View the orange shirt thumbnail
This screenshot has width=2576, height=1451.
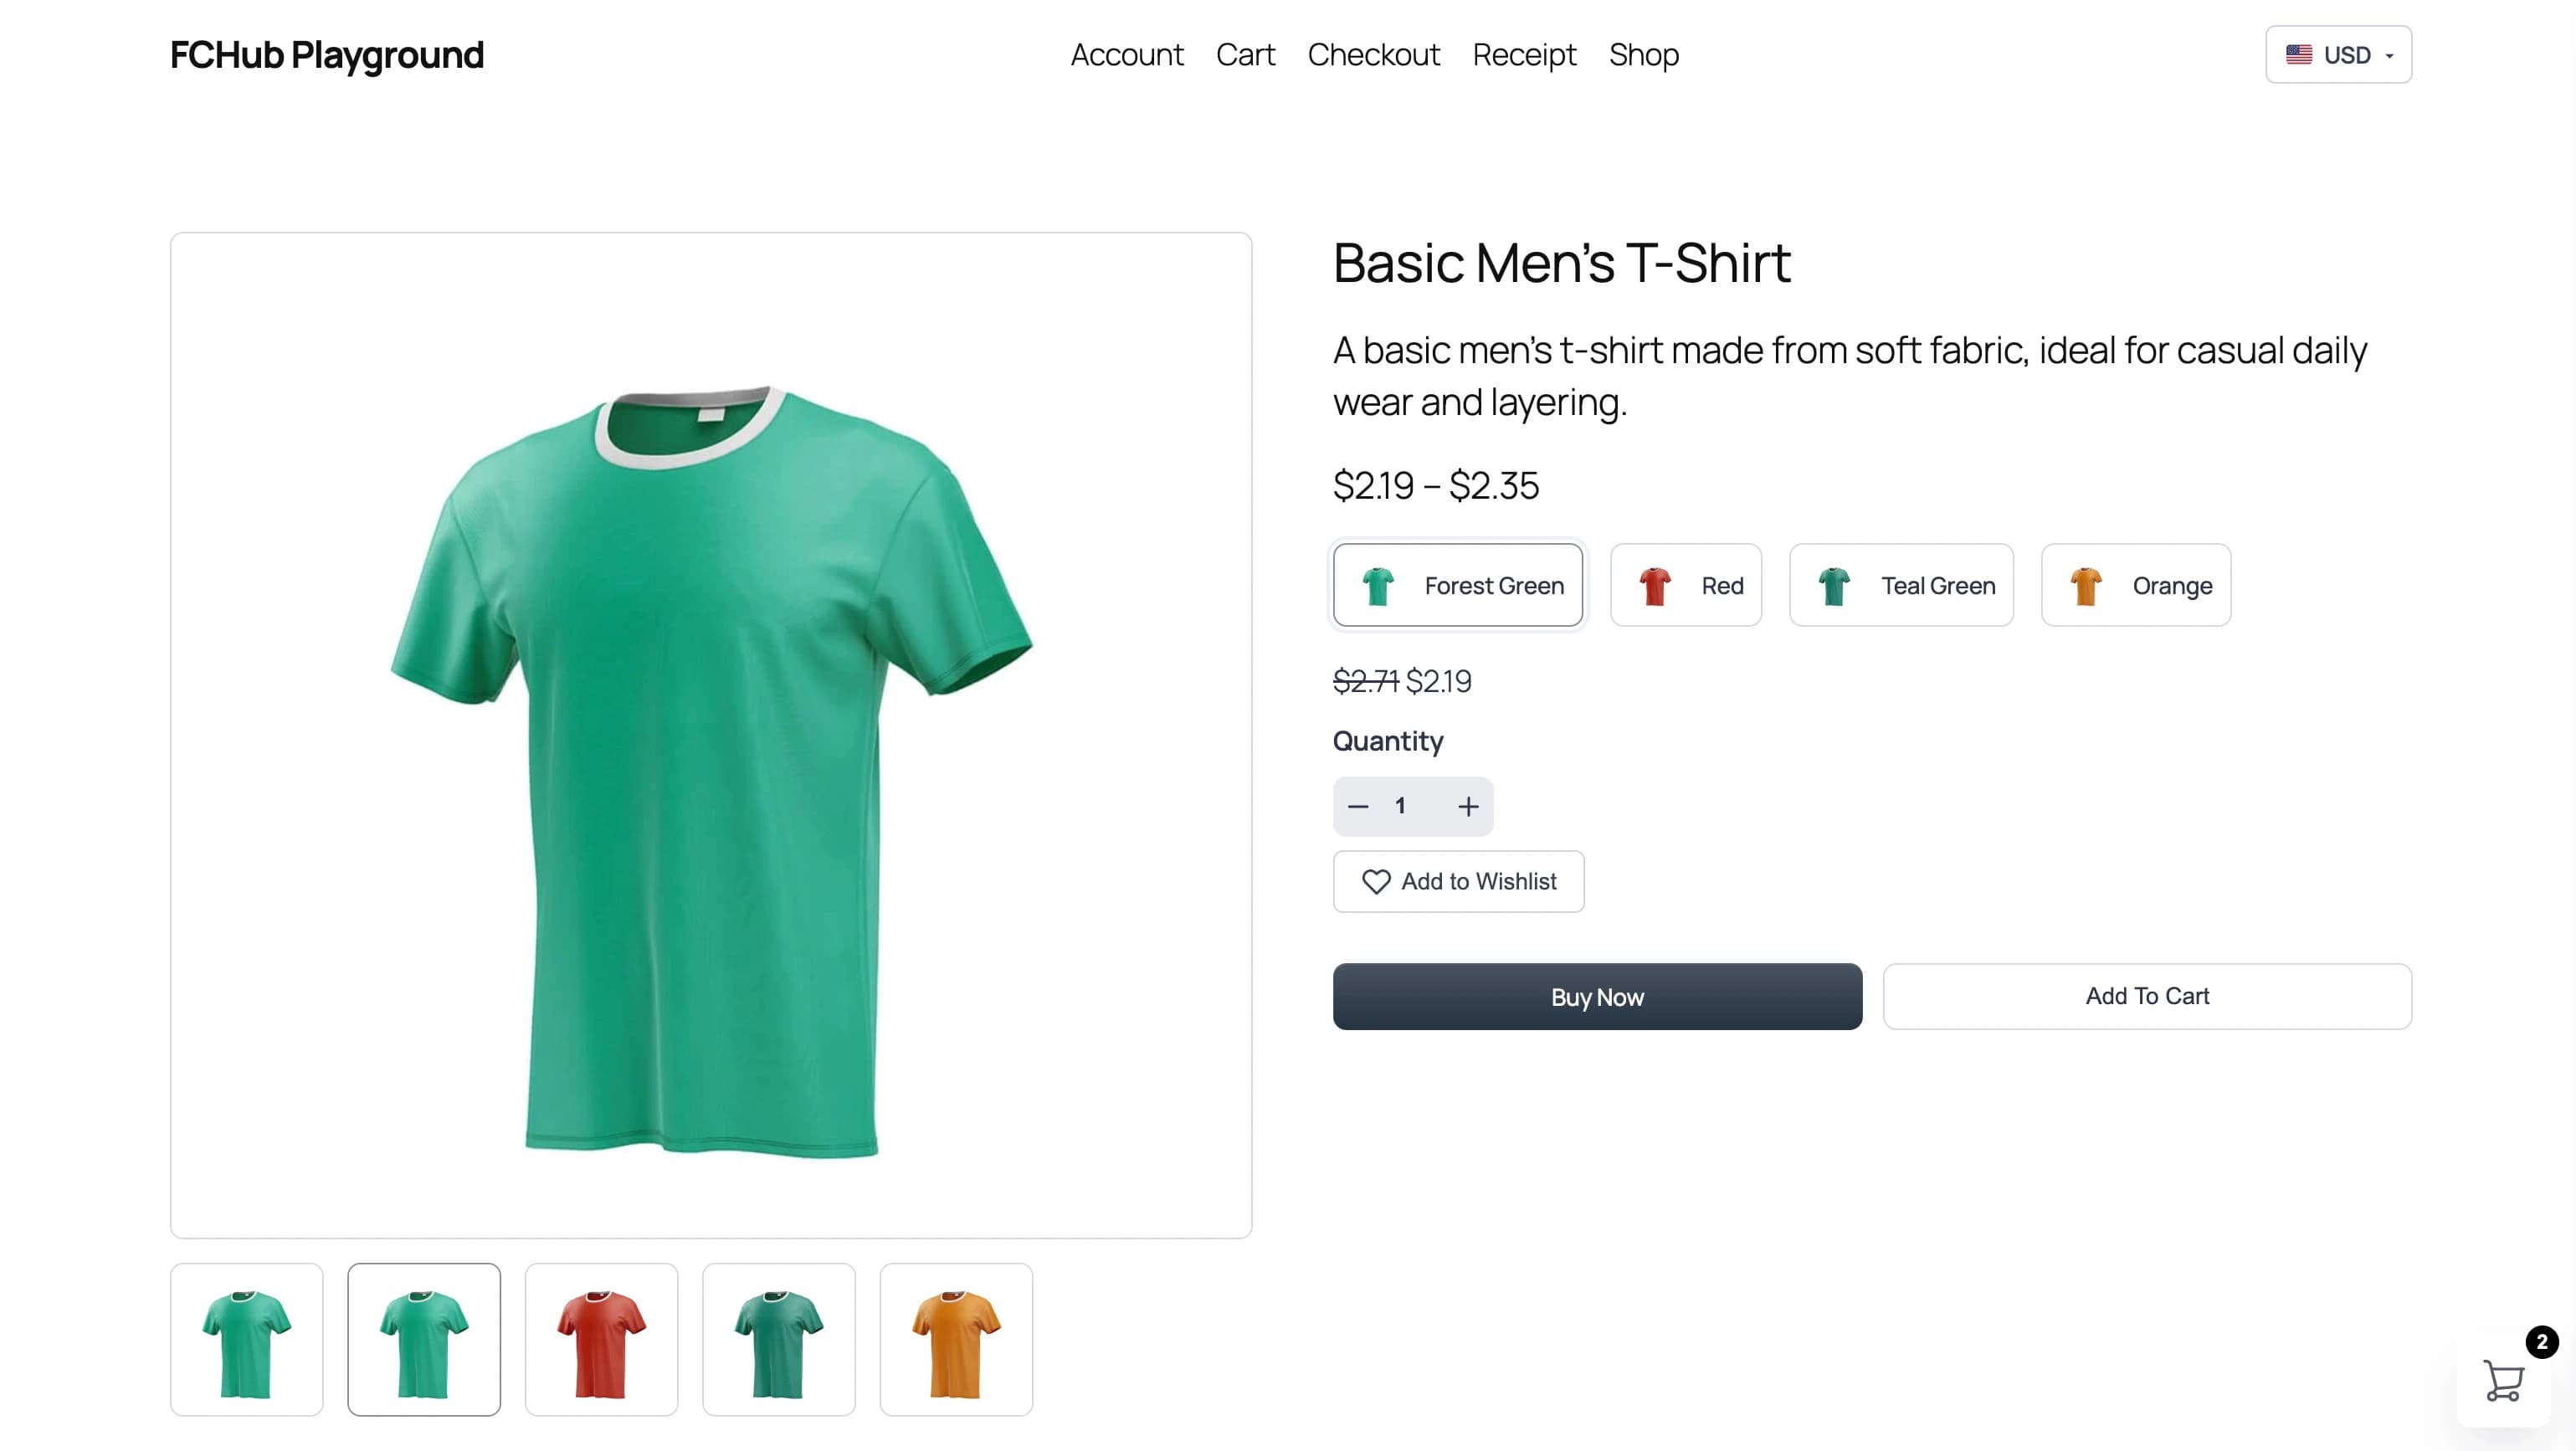[956, 1339]
